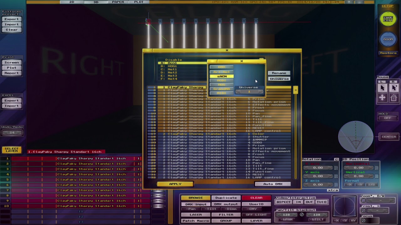401x225 pixels.
Task: Click the null icon between Pan/Tilt blackout values
Action: pos(302,215)
